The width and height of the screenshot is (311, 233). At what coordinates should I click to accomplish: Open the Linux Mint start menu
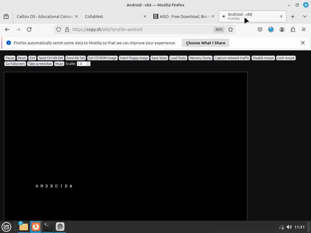click(7, 227)
